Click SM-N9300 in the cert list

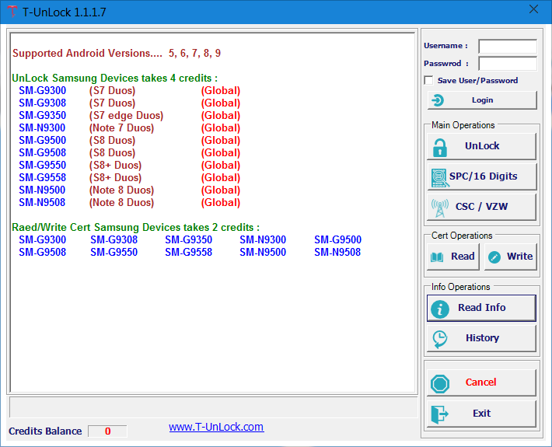pos(263,239)
